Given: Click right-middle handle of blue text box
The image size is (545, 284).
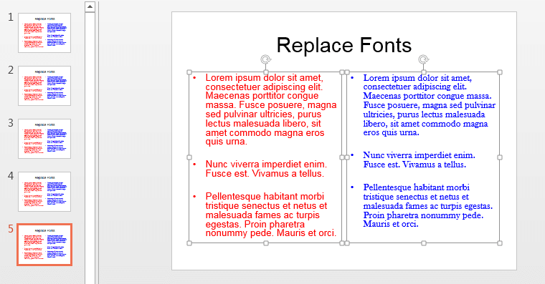Looking at the screenshot, I should tap(500, 157).
